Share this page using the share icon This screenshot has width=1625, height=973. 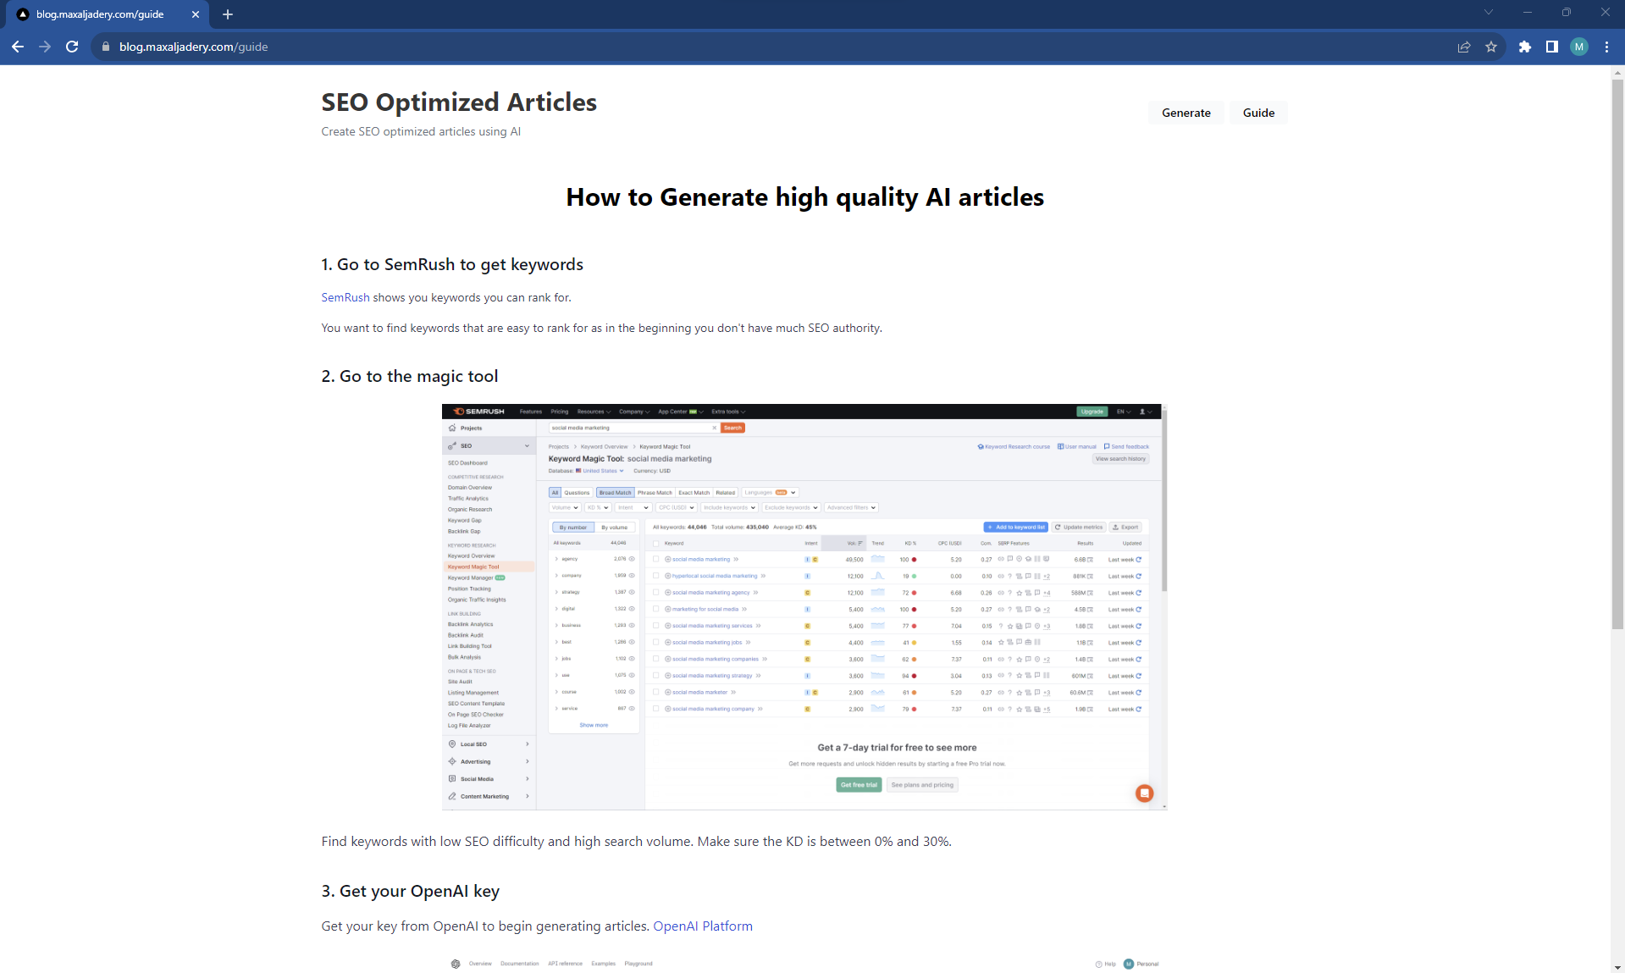1464,47
